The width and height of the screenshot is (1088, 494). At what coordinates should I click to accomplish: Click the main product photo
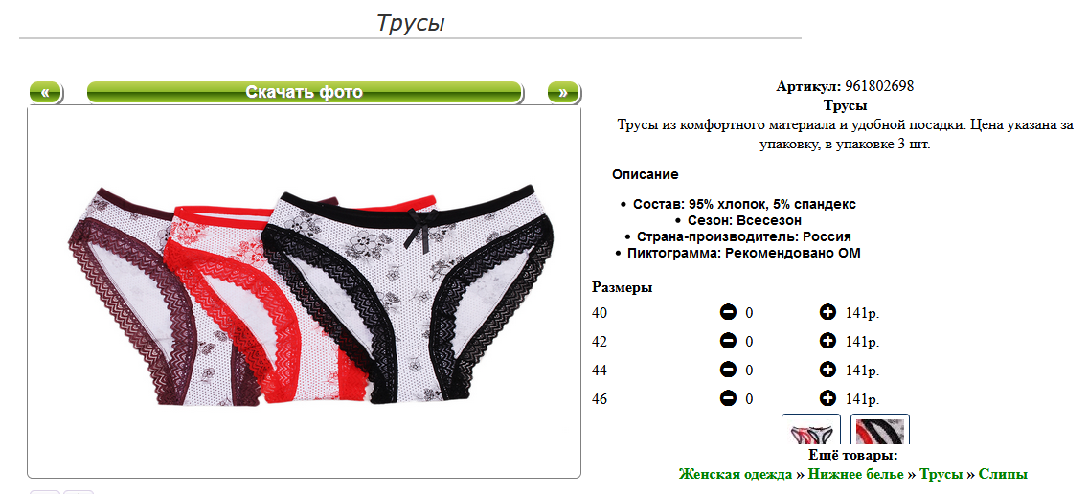304,292
